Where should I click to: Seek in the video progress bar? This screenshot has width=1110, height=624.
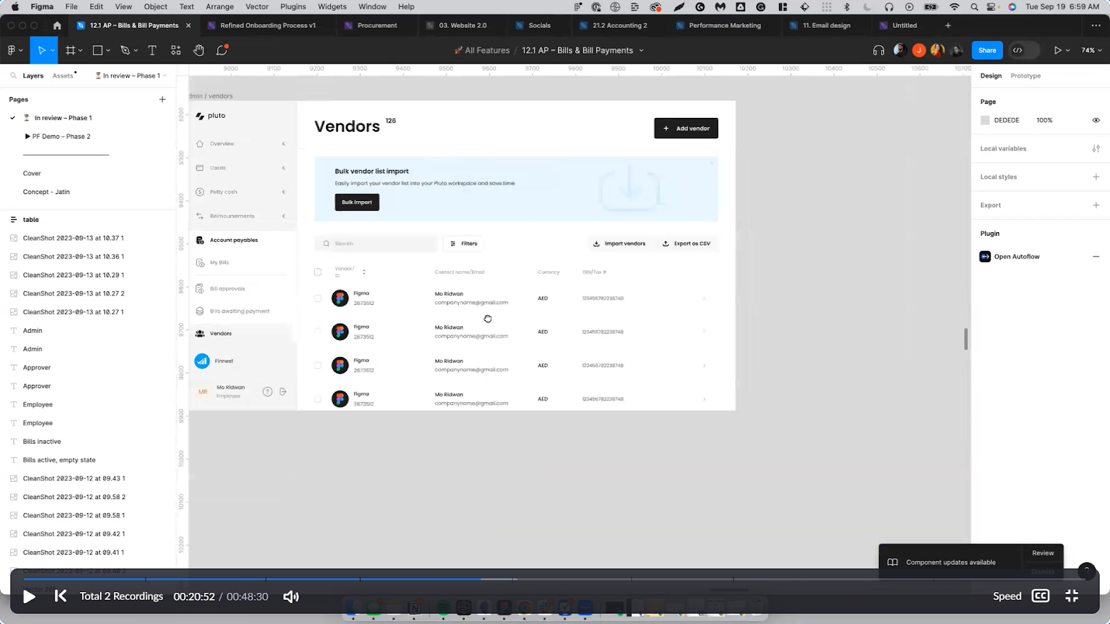click(x=555, y=579)
